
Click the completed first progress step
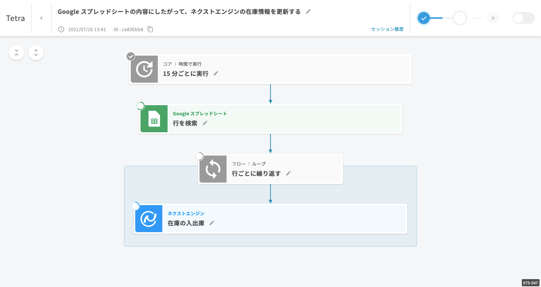pos(424,18)
